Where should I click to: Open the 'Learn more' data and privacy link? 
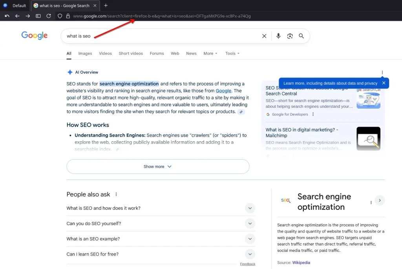pos(330,83)
